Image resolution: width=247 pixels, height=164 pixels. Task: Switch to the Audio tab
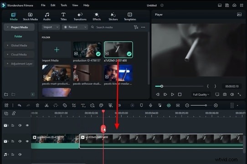point(47,17)
